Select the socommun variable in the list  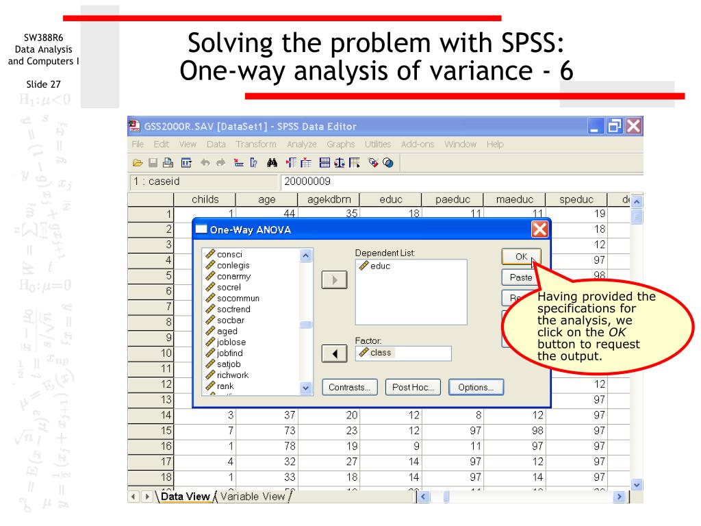[x=233, y=299]
